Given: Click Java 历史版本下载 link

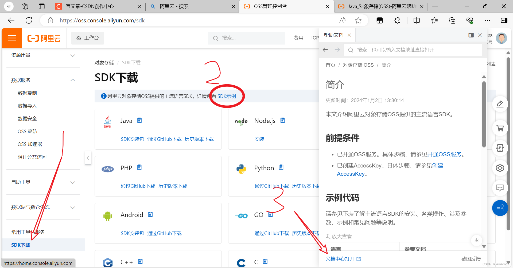Looking at the screenshot, I should pyautogui.click(x=199, y=139).
